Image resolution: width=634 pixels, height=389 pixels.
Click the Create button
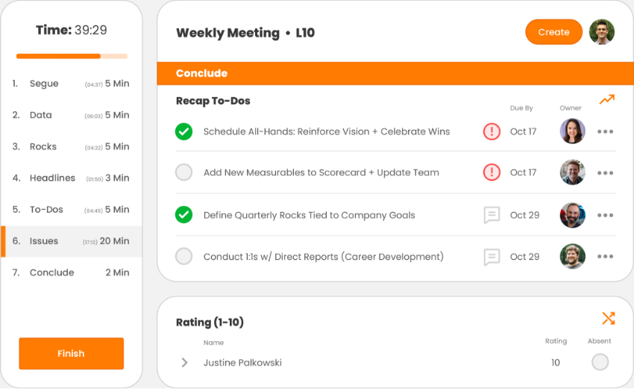[553, 32]
